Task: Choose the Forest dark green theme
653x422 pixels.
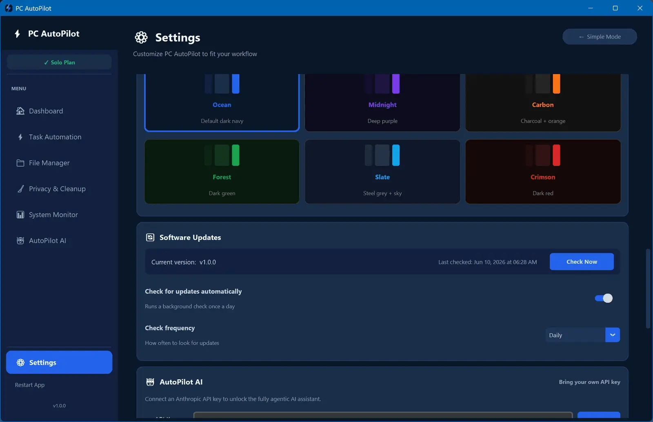Action: click(222, 172)
